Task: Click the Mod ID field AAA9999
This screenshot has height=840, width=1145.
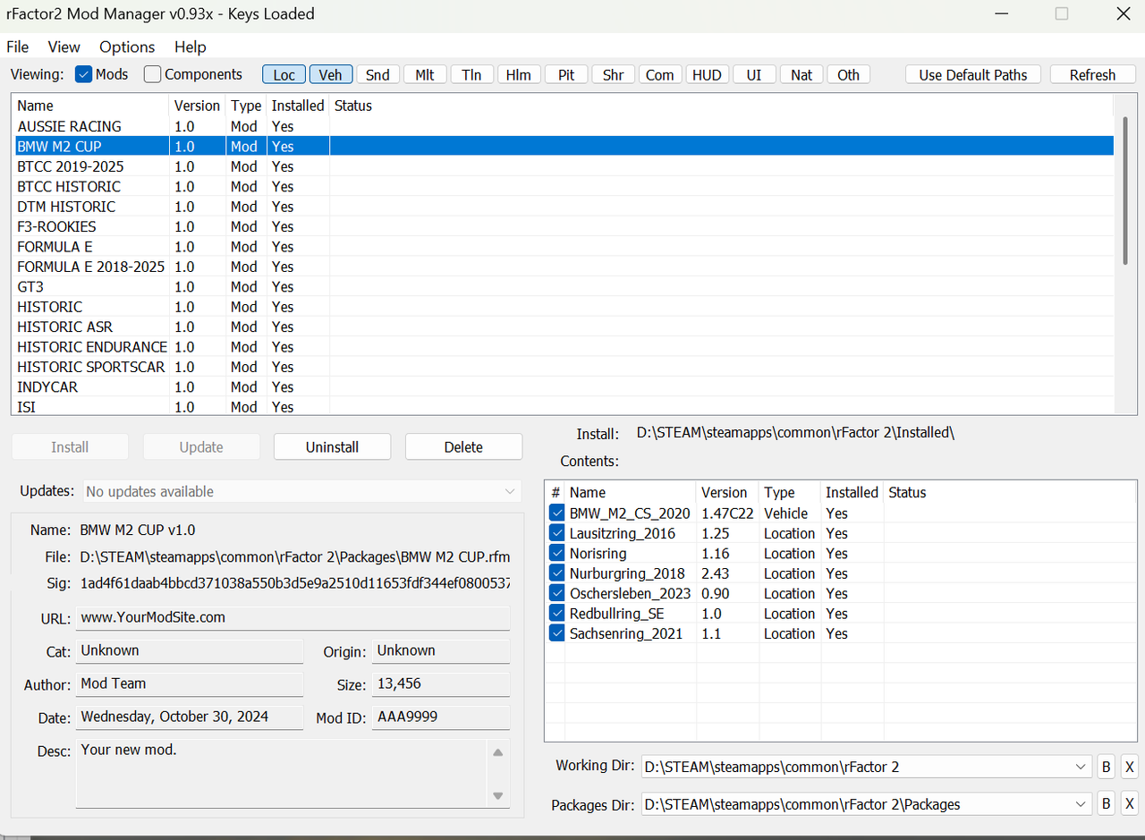Action: click(441, 717)
